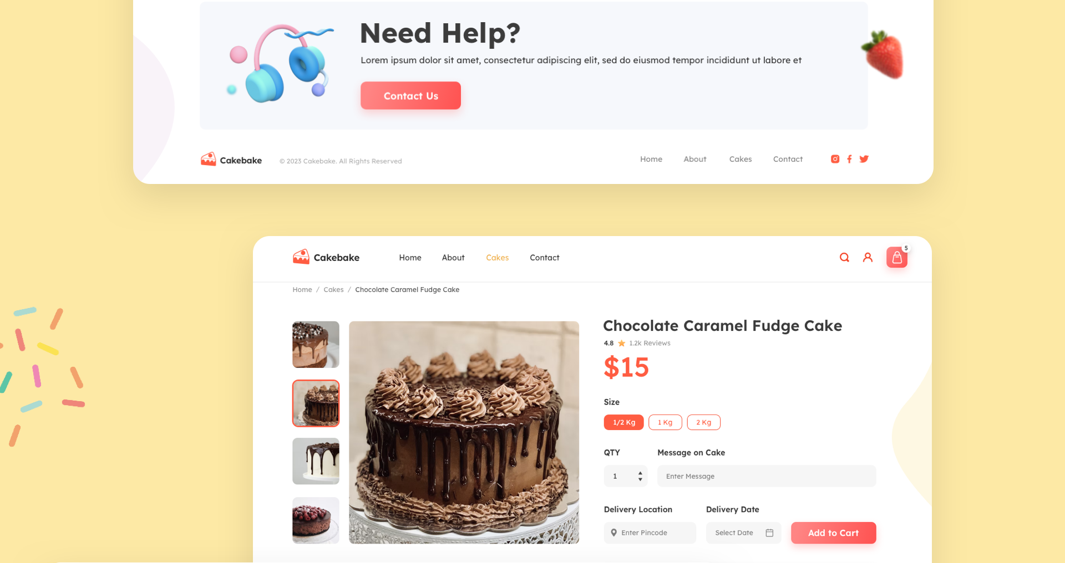The image size is (1065, 563).
Task: Open the Instagram footer icon
Action: pos(835,159)
